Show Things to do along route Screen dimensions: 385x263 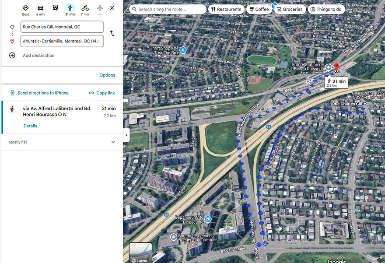pyautogui.click(x=326, y=9)
